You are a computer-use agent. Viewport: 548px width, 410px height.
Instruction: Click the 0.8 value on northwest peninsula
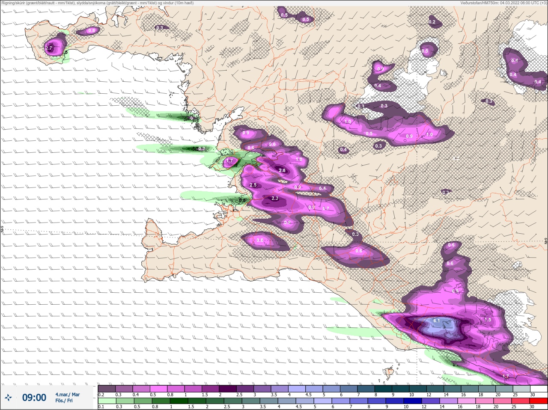(92, 30)
